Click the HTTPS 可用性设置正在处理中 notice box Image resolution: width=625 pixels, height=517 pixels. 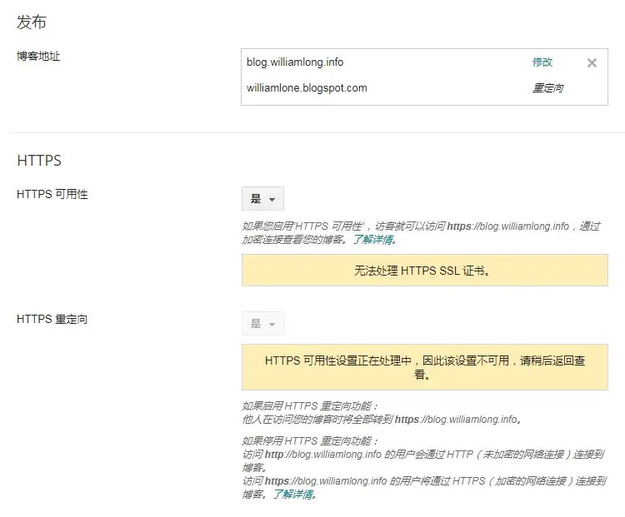[x=424, y=367]
